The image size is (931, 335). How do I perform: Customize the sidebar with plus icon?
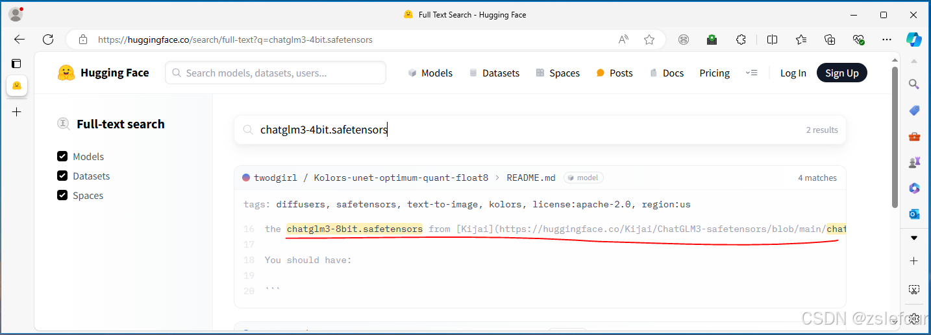[x=914, y=260]
